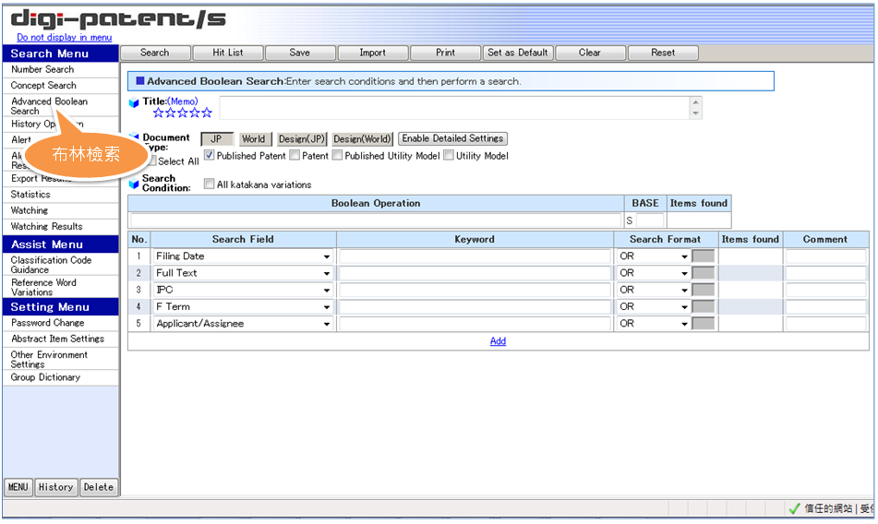
Task: Click the Import button
Action: [x=372, y=53]
